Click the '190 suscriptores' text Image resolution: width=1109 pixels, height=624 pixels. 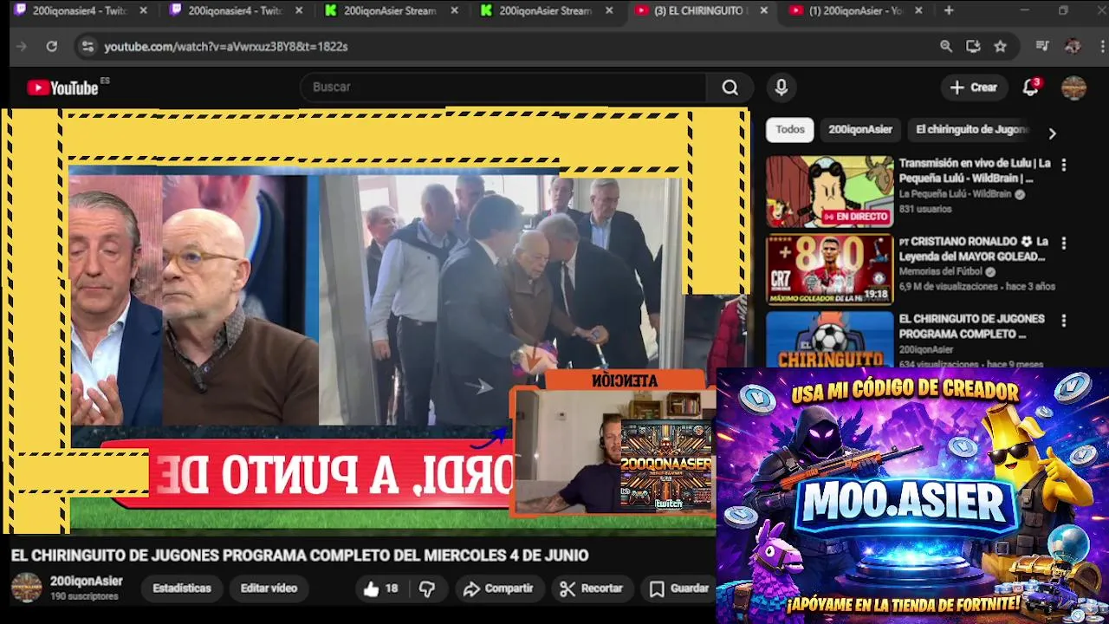pos(84,597)
